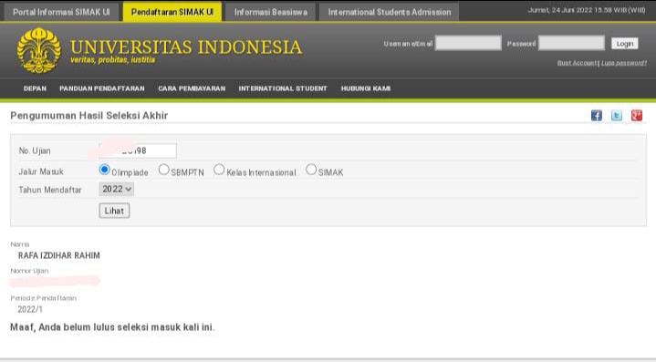
Task: Open PANDUAN PENDAFTARAN menu
Action: point(101,88)
